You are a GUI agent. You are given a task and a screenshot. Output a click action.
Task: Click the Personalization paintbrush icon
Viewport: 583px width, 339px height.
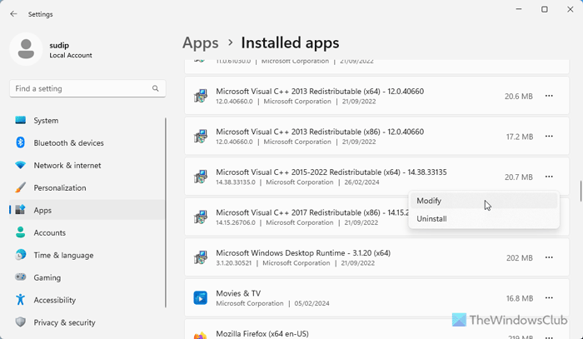(21, 187)
